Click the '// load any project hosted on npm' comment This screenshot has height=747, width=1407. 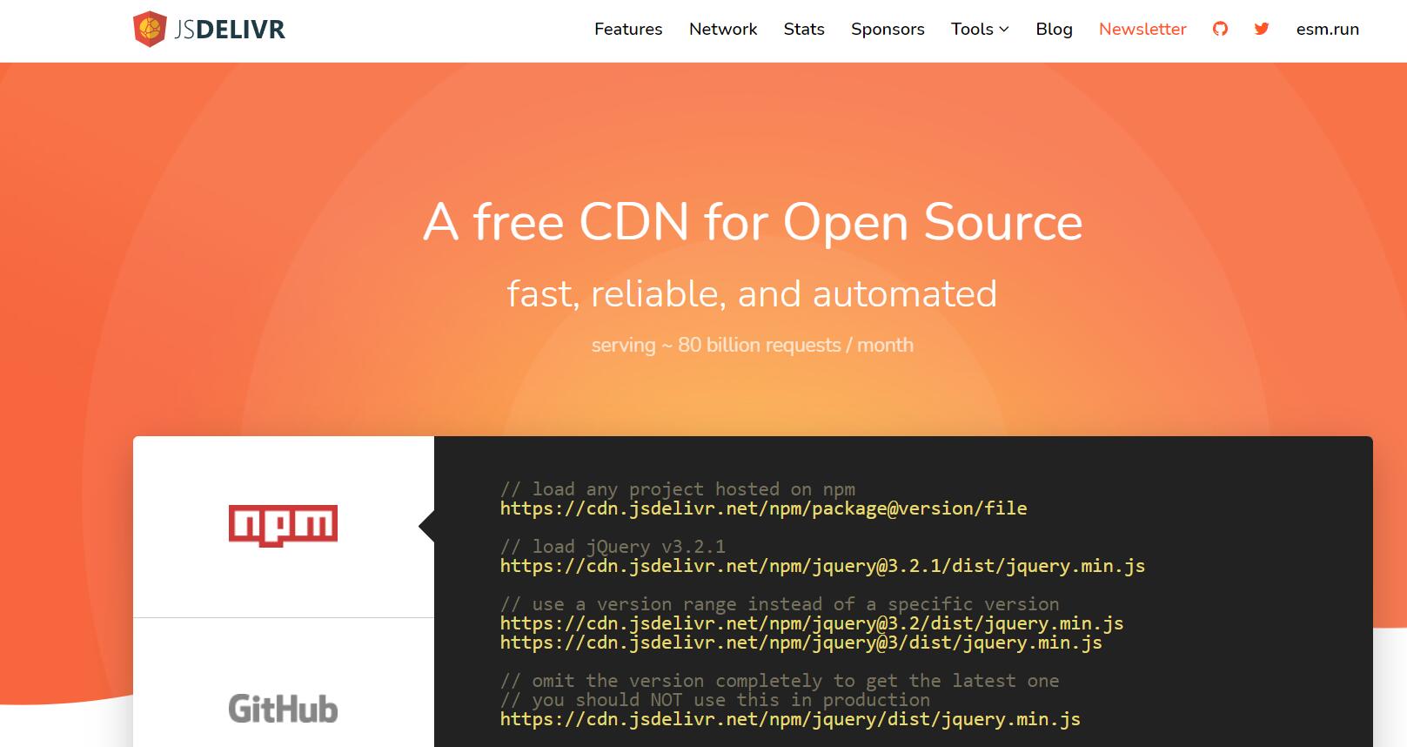677,489
